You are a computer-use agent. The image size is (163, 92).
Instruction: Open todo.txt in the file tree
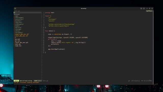(x=18, y=46)
